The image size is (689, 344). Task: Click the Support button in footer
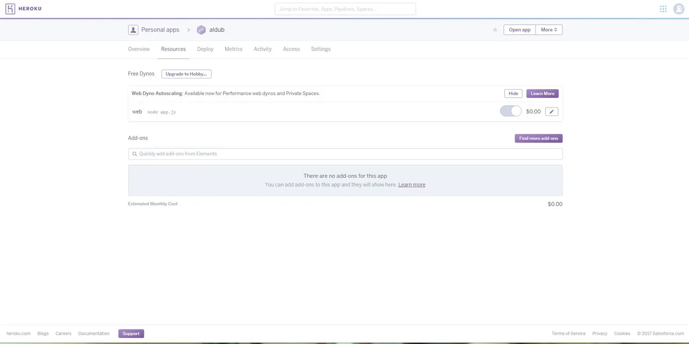coord(131,333)
